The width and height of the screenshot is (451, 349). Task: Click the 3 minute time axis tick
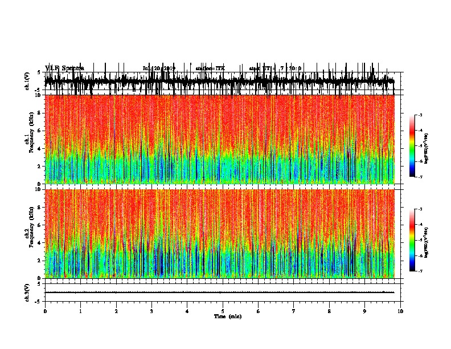(151, 311)
